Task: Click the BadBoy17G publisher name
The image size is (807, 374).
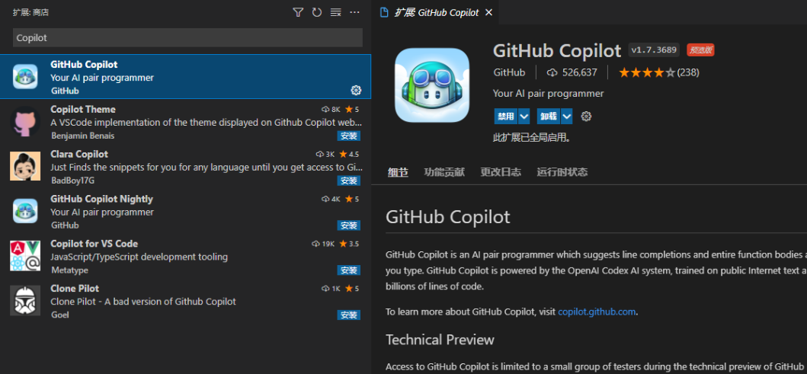Action: coord(72,181)
